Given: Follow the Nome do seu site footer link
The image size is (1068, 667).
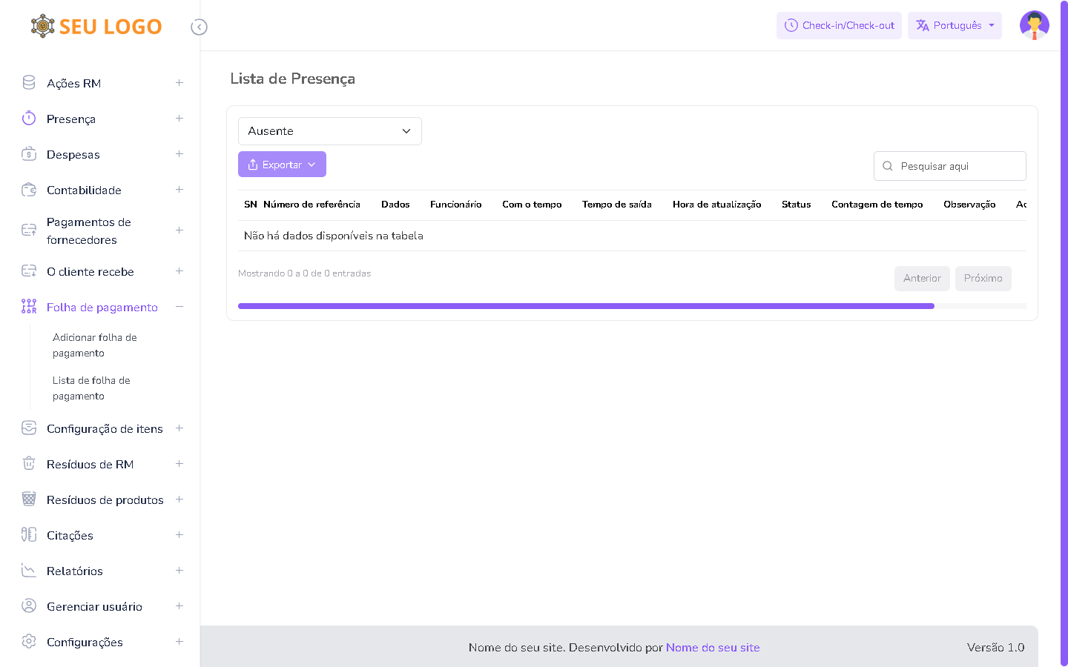Looking at the screenshot, I should 712,648.
